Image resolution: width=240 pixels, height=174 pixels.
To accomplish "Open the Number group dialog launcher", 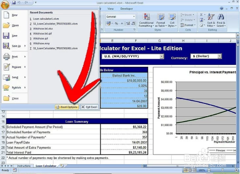I will (x=134, y=29).
